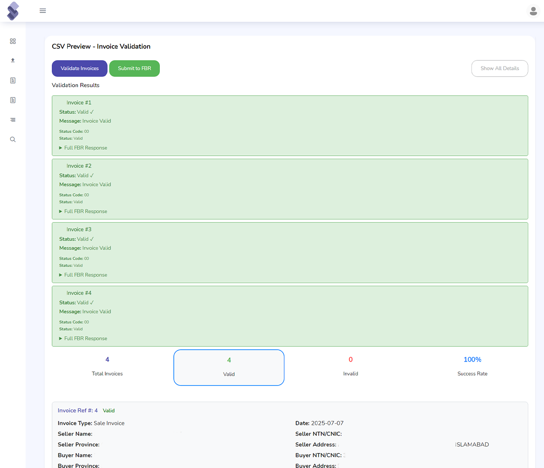
Task: Expand Full FBR Response for Invoice #3
Action: (85, 275)
